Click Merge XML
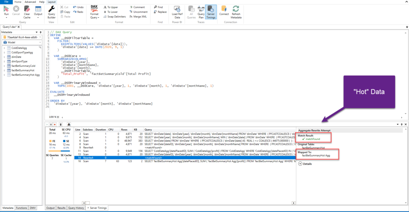409x212 pixels. click(138, 16)
